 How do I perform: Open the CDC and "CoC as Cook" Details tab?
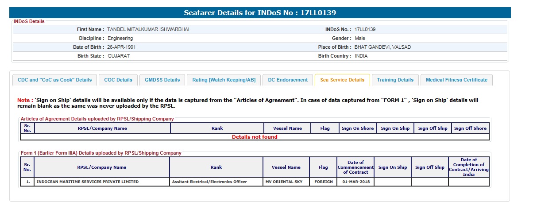point(54,80)
